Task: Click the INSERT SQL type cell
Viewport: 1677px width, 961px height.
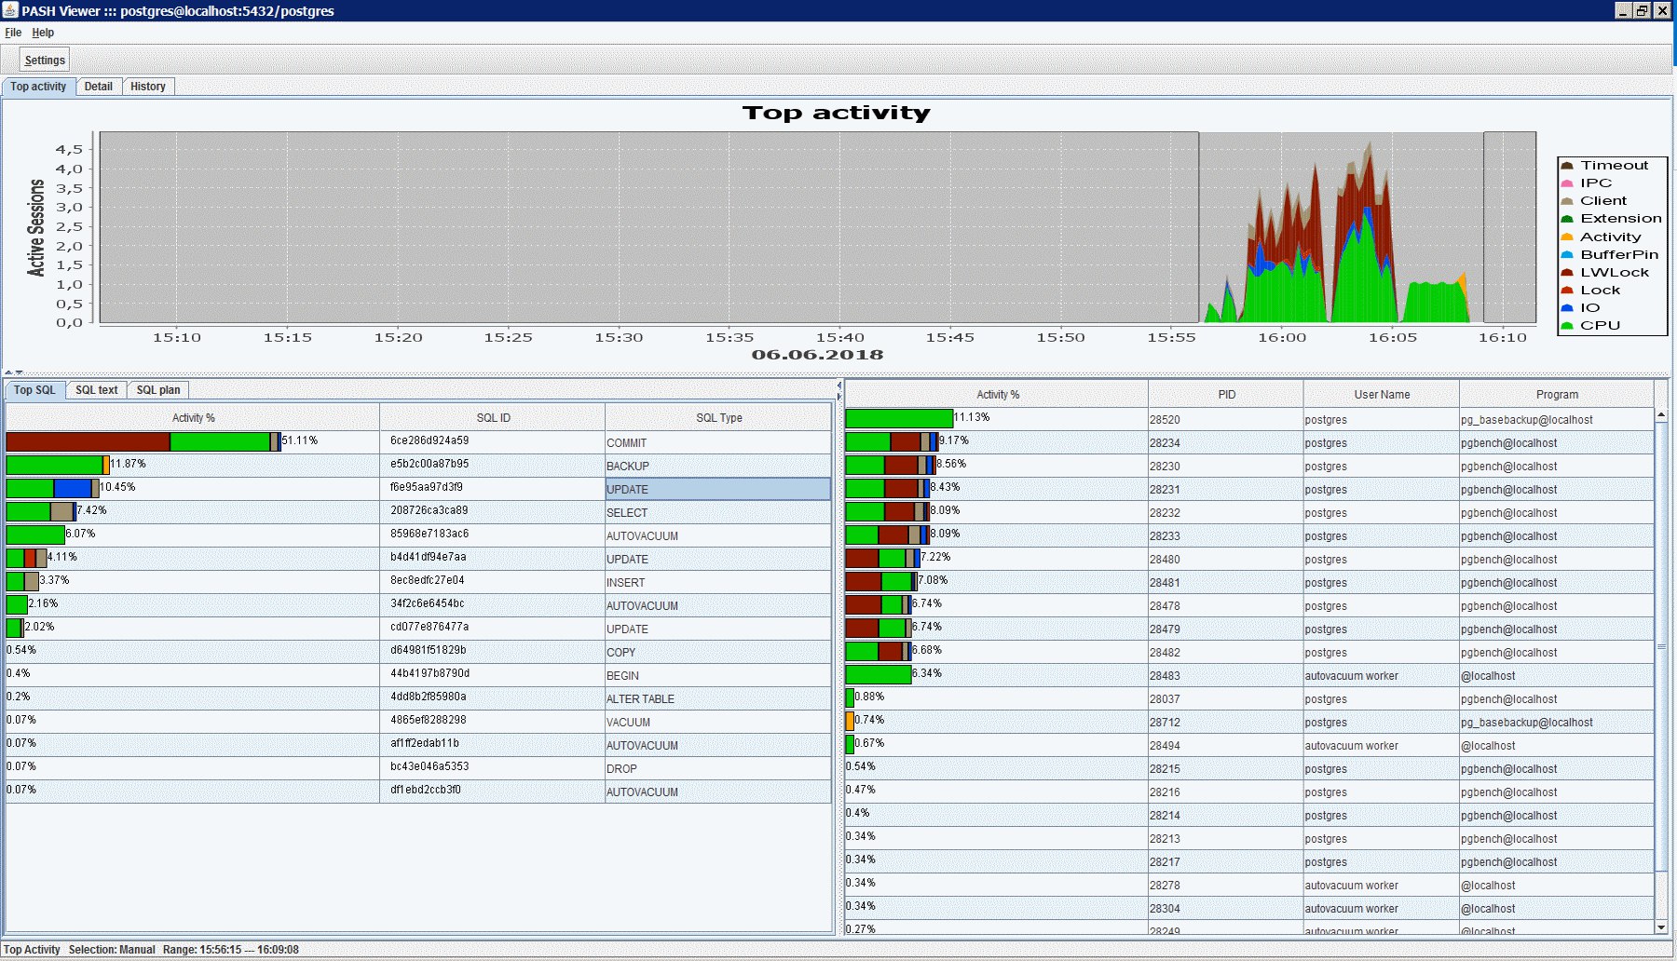Action: pyautogui.click(x=718, y=582)
